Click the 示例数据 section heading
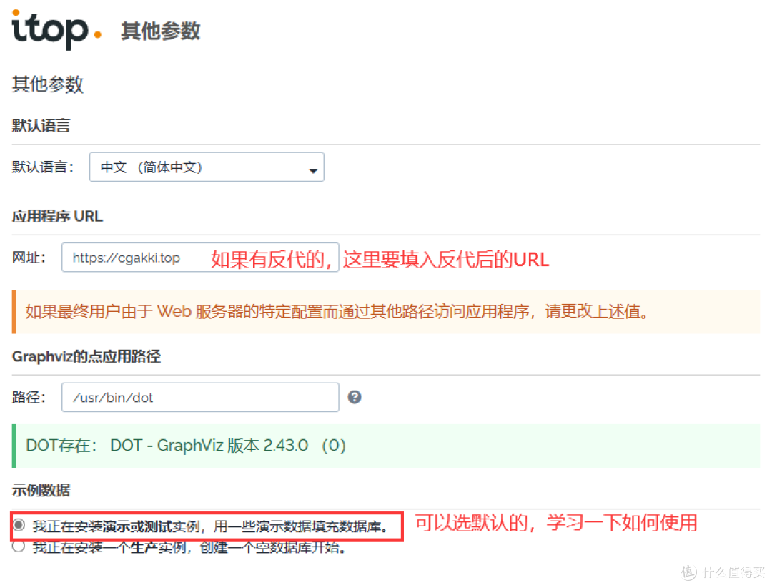 point(41,491)
